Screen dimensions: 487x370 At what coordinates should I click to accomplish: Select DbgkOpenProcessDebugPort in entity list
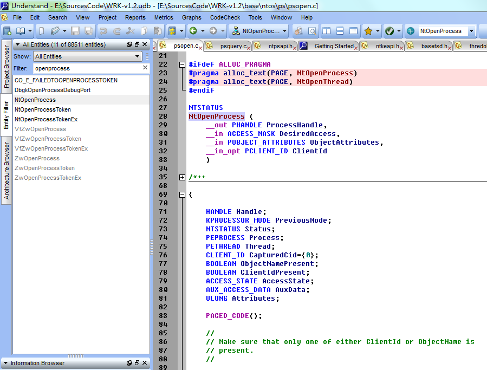[53, 90]
